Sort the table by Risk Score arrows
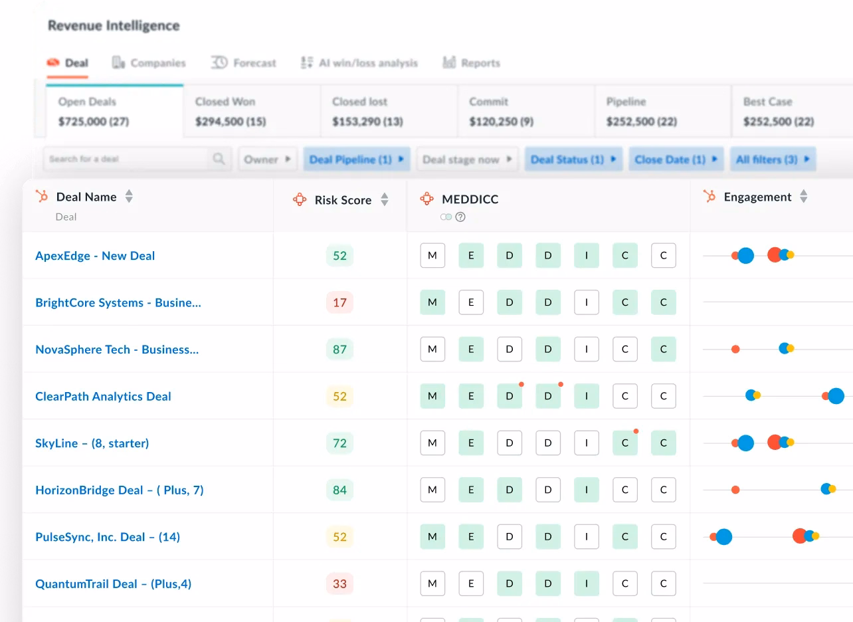Viewport: 853px width, 622px height. (x=384, y=199)
